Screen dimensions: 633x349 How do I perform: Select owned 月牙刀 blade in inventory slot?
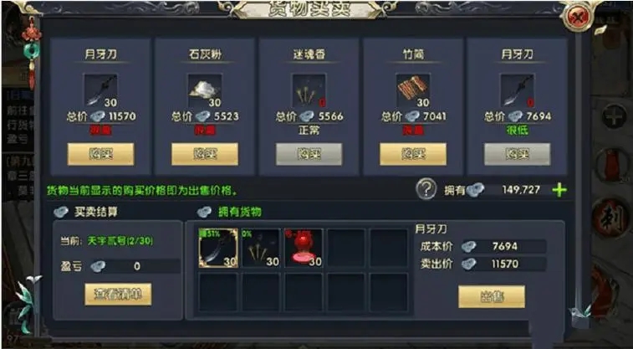click(218, 248)
